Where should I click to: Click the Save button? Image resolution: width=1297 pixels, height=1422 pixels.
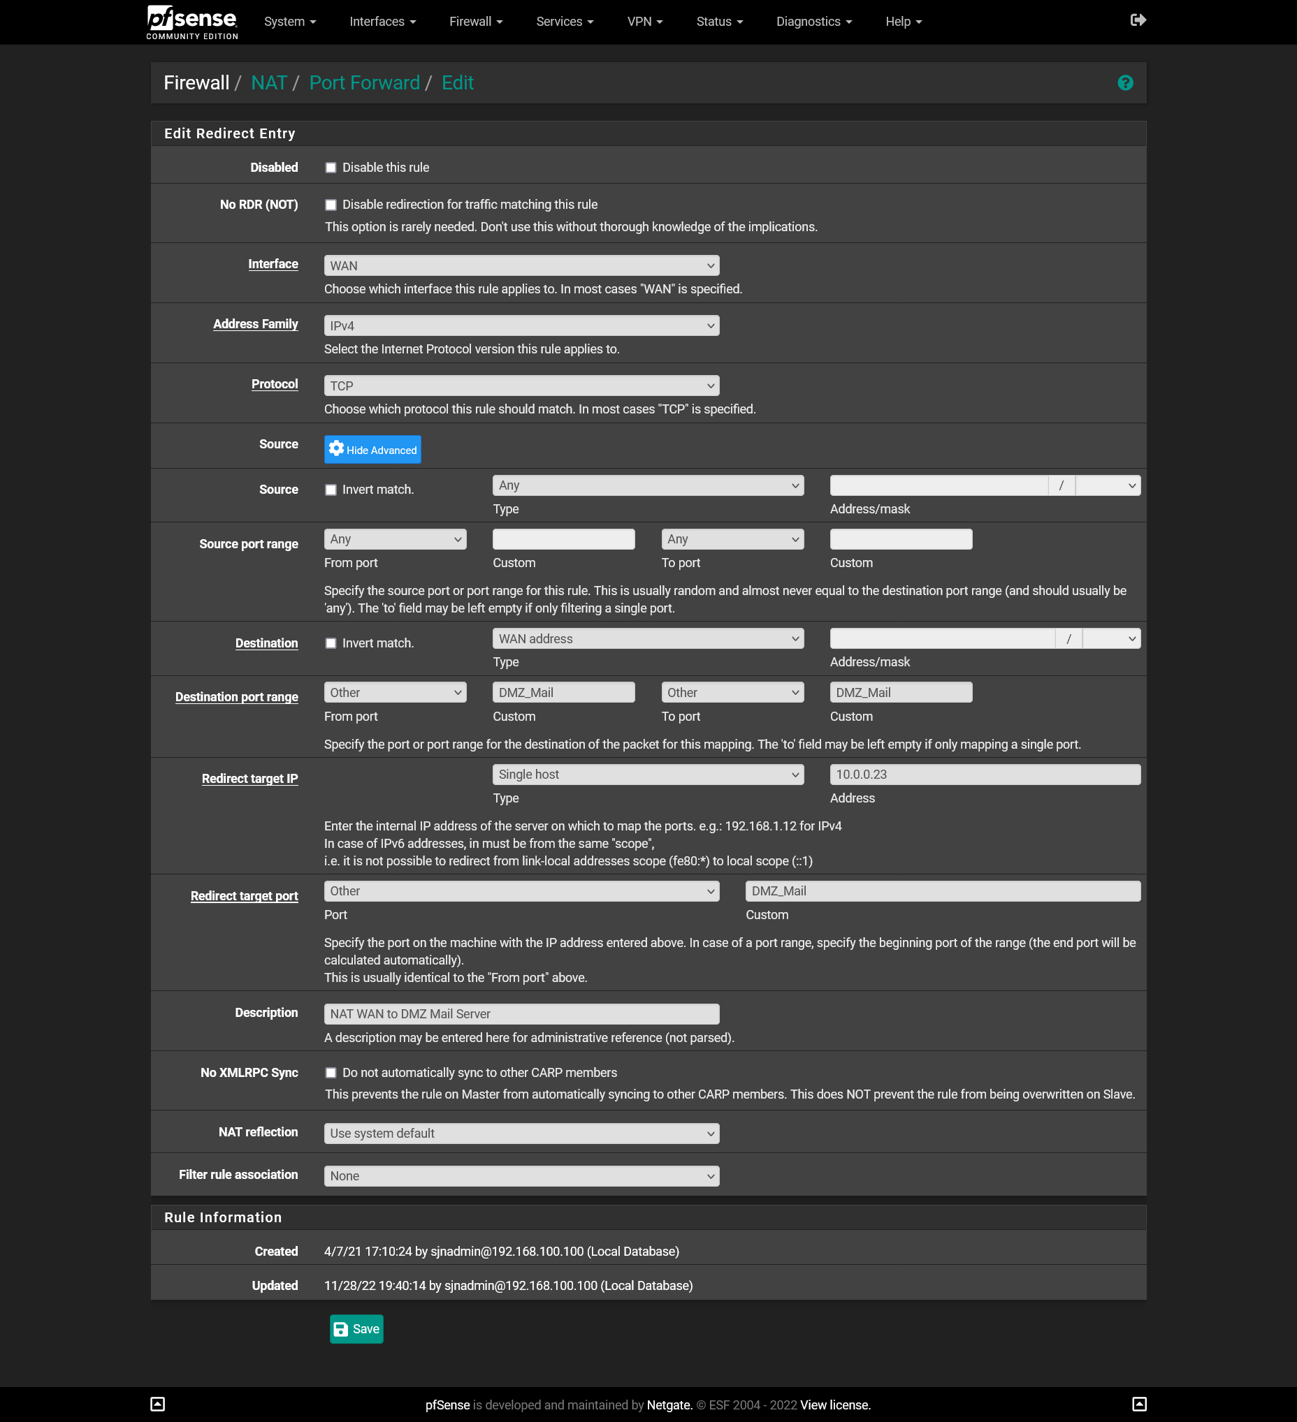point(356,1330)
